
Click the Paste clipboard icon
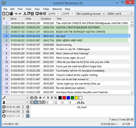coord(32,14)
